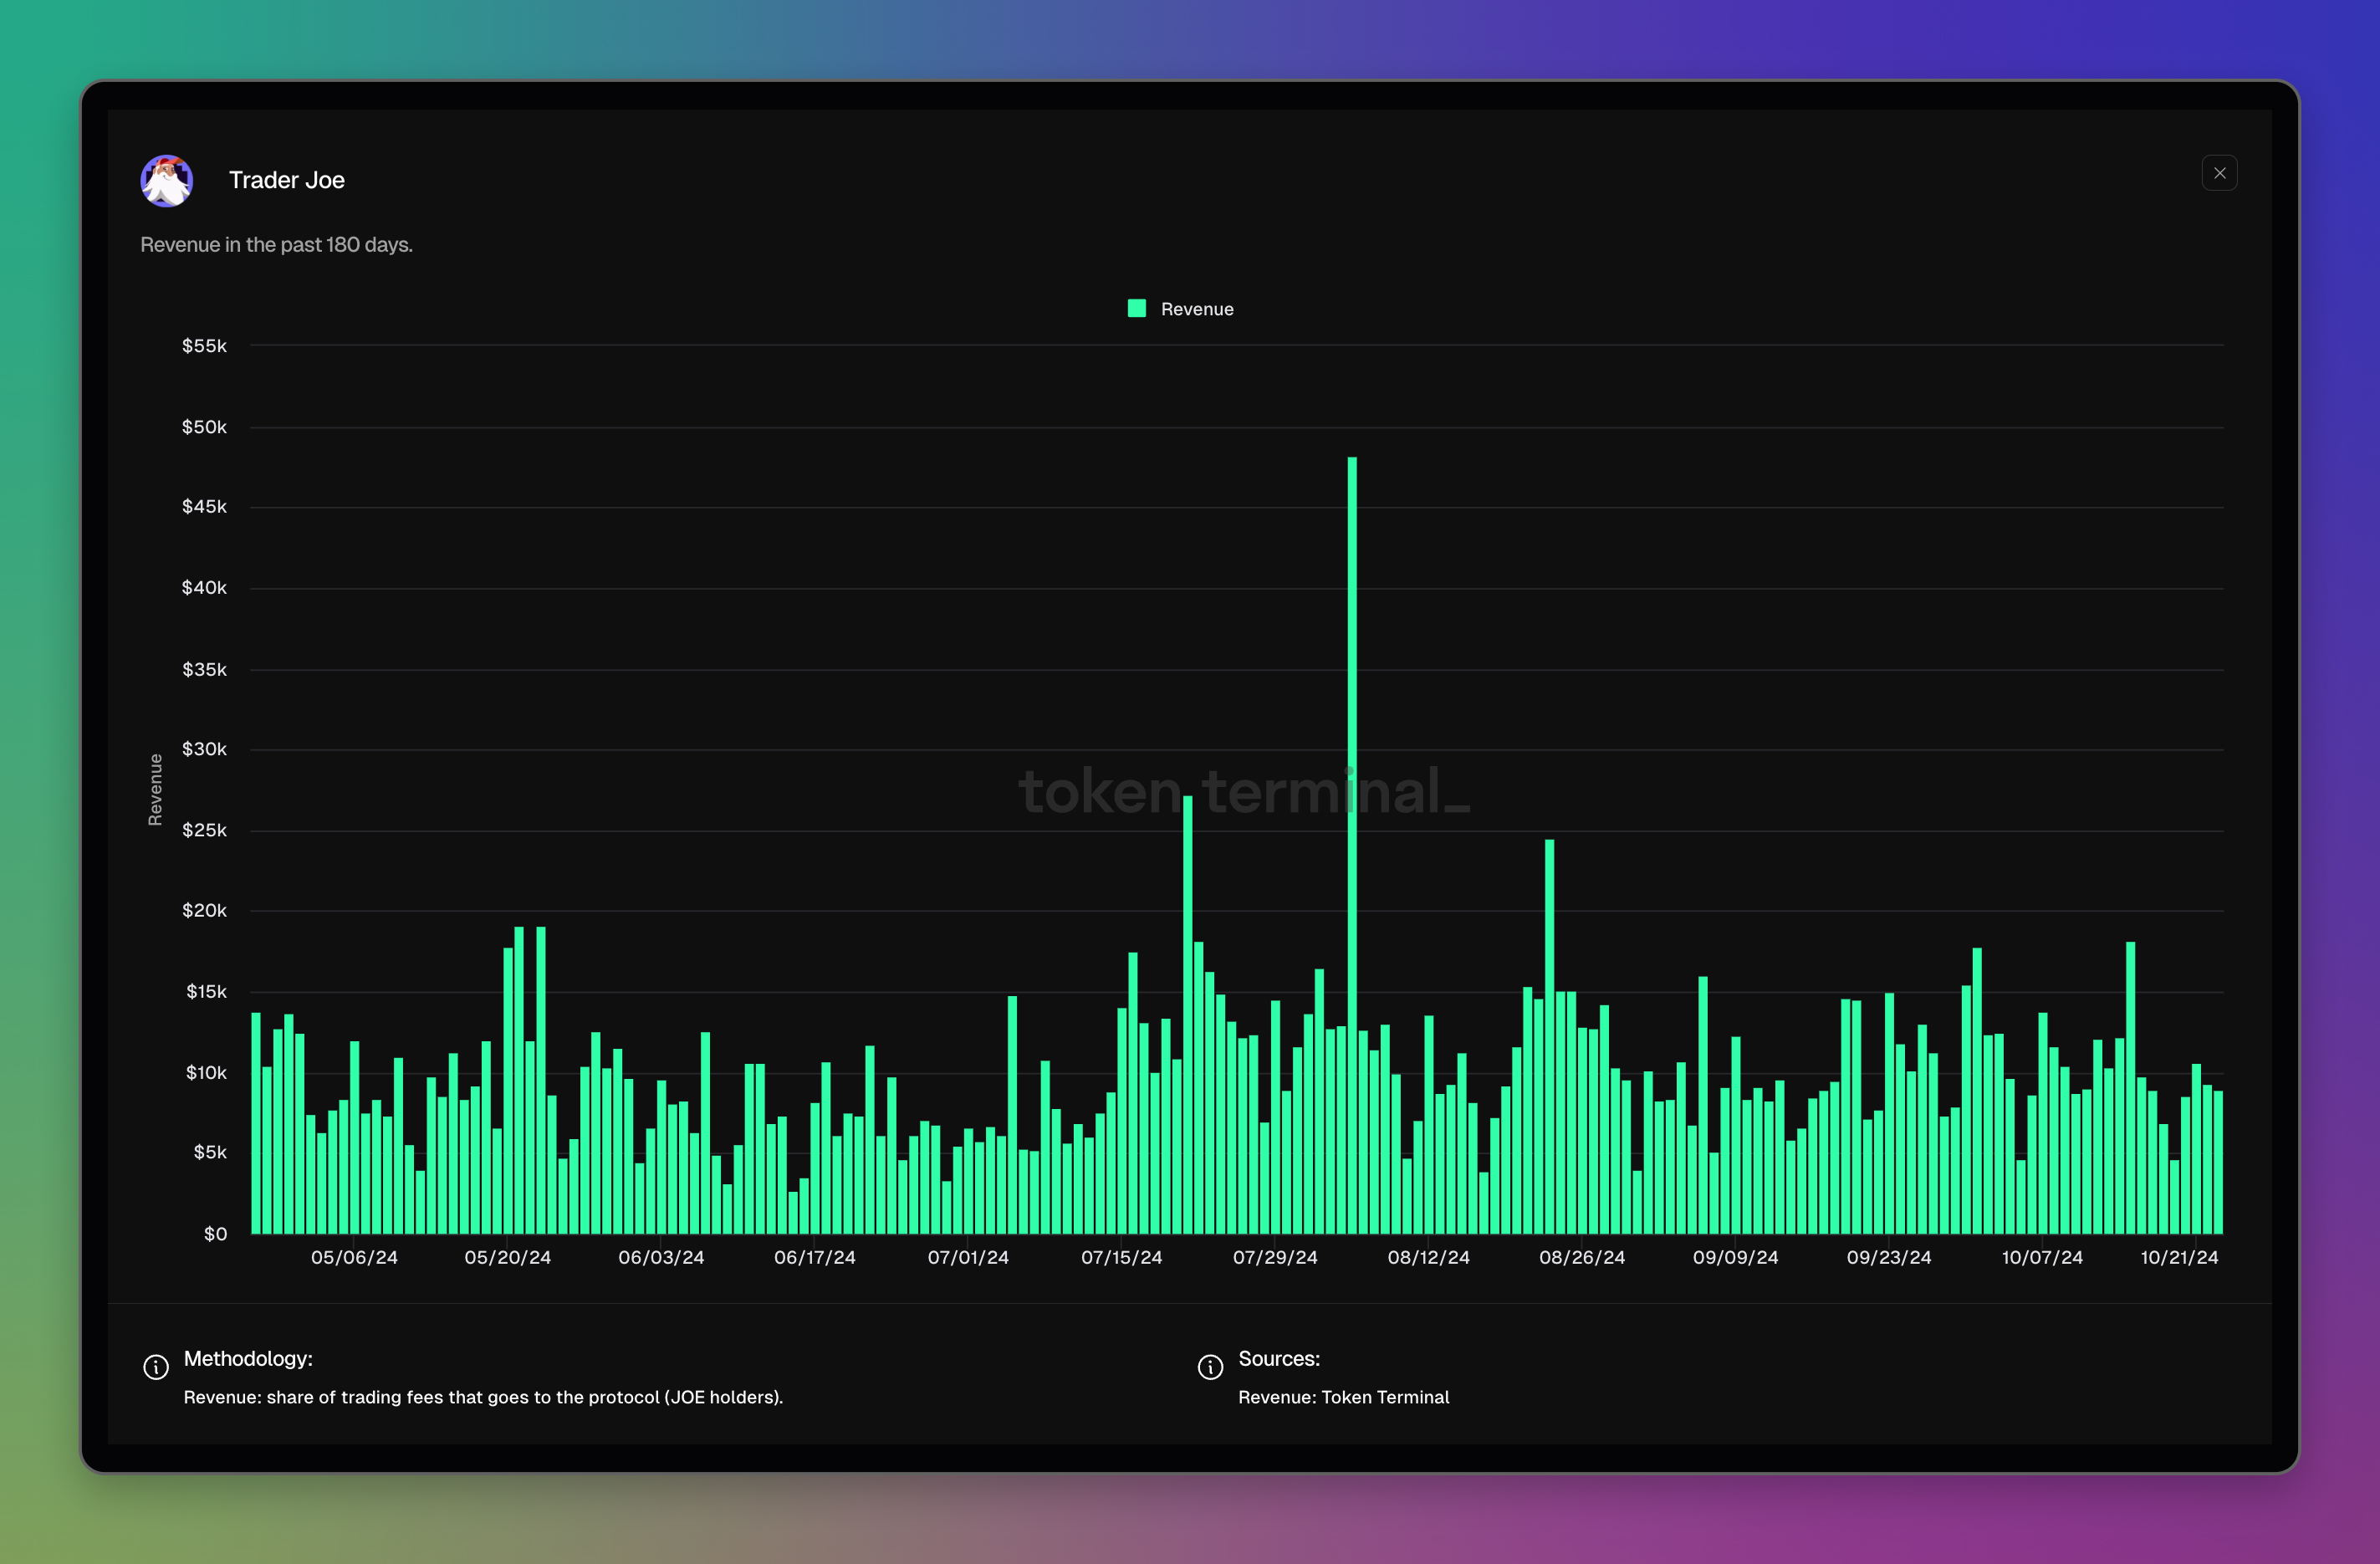The image size is (2380, 1564).
Task: Click 'Revenue: Token Terminal' source text
Action: click(1343, 1397)
